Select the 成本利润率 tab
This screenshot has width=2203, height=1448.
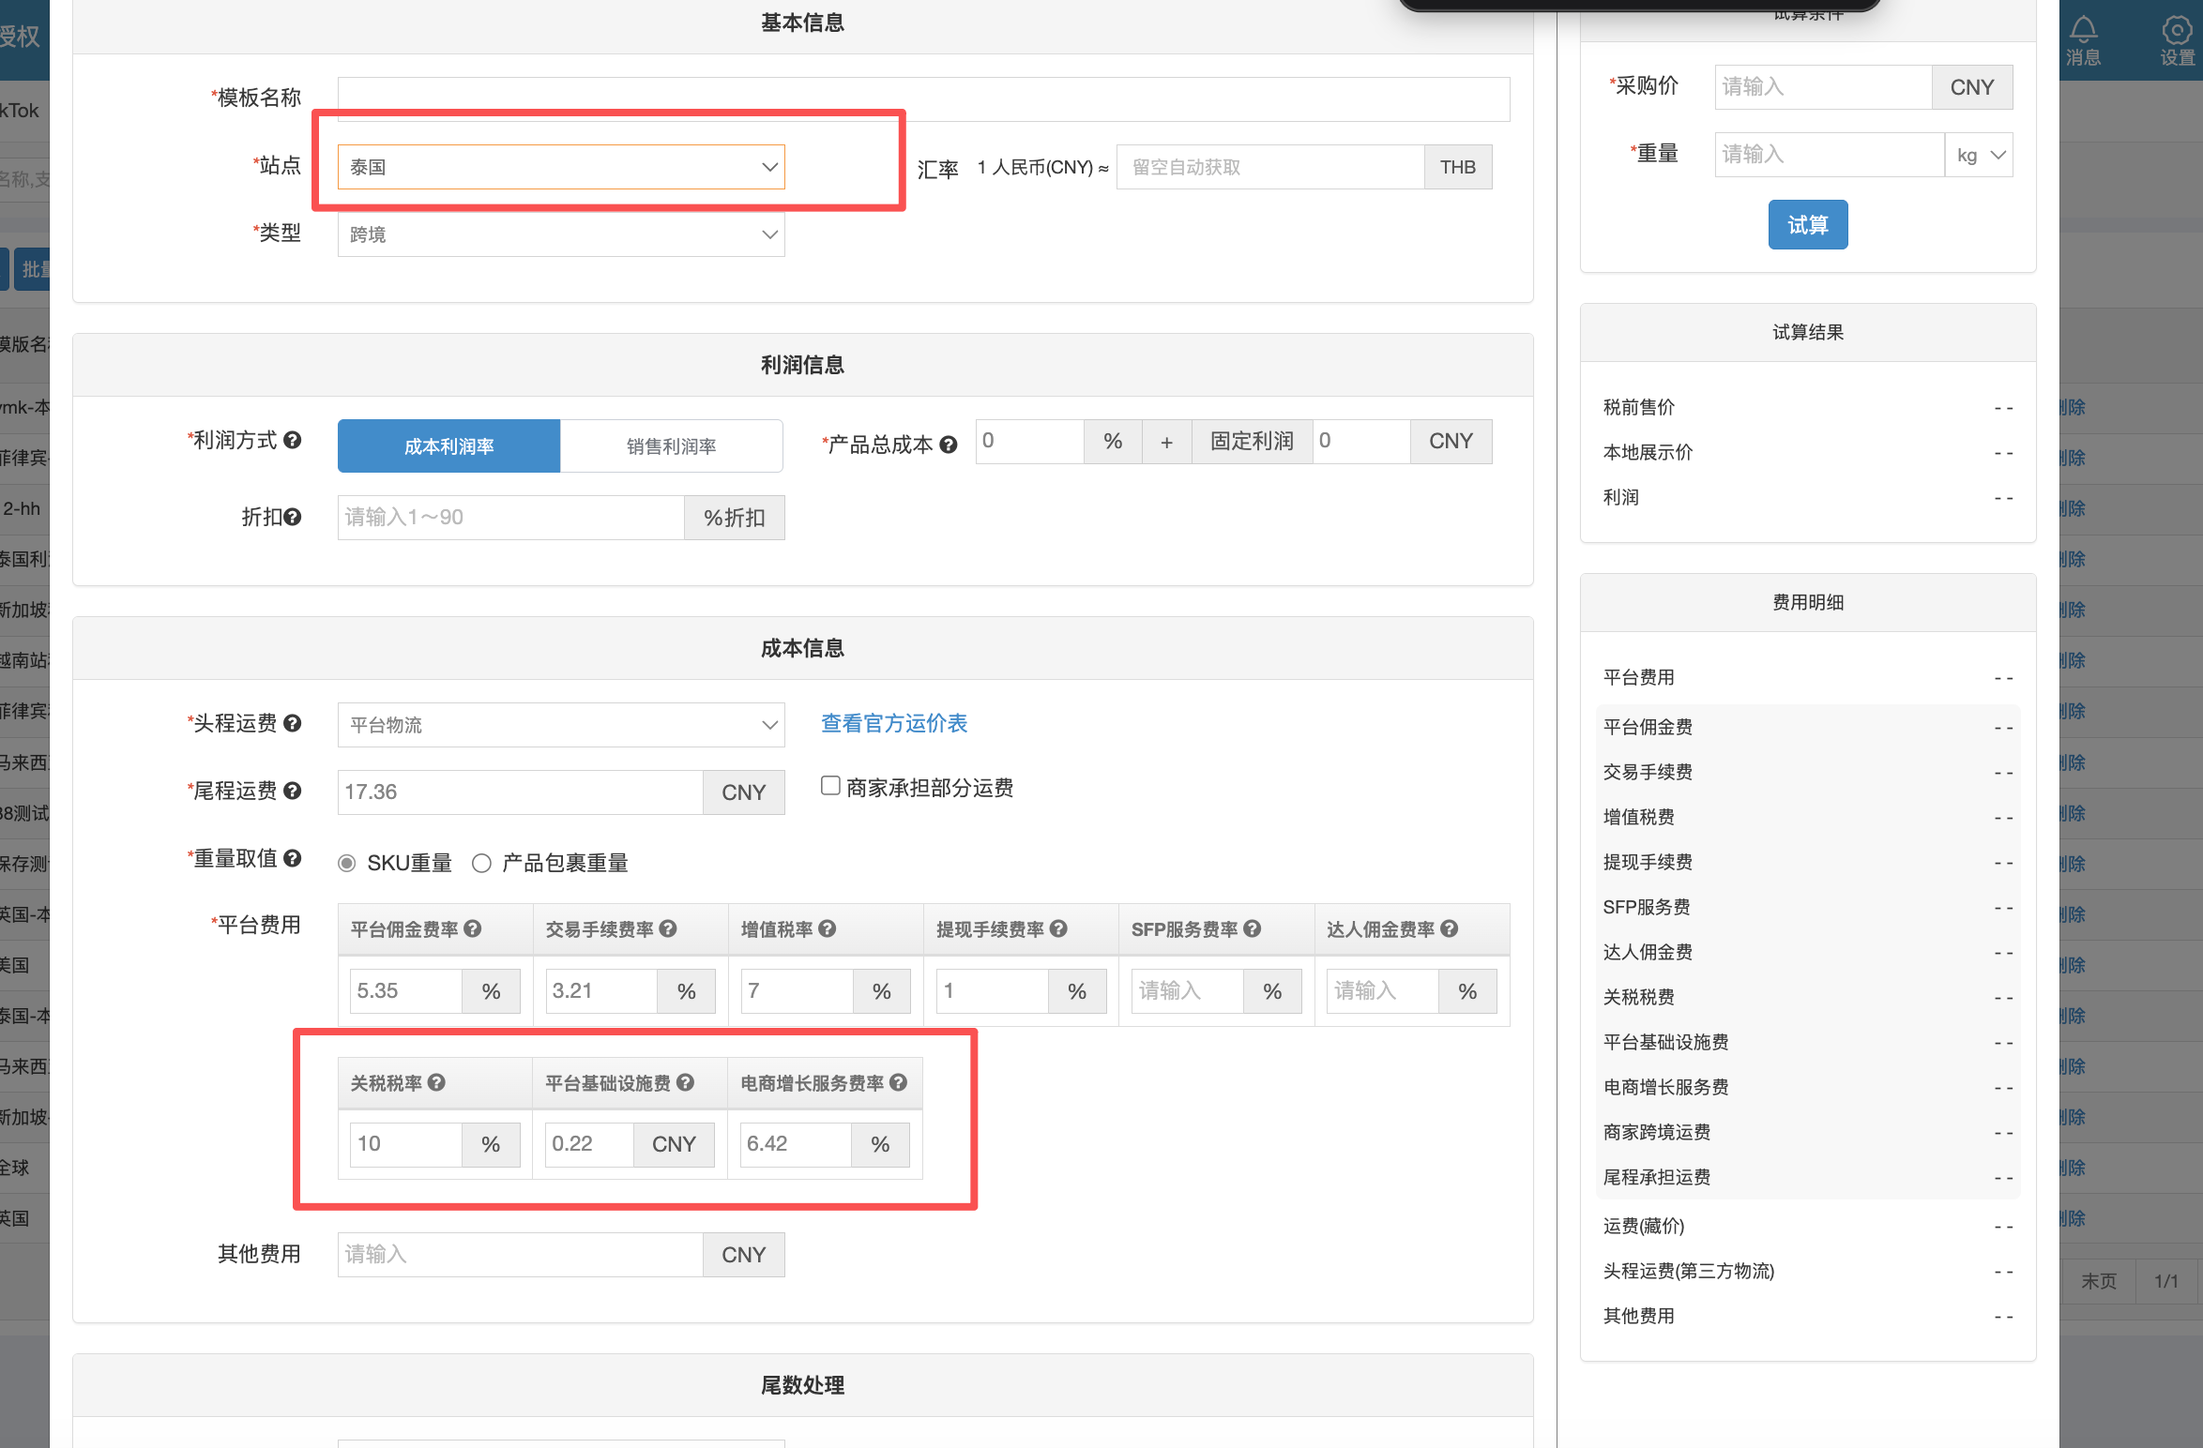tap(448, 446)
